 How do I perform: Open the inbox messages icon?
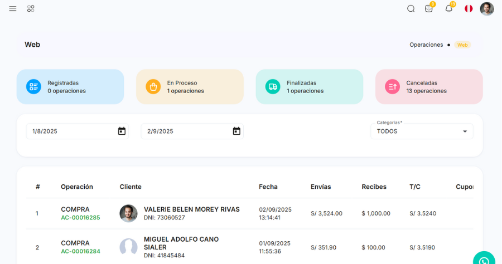point(429,9)
